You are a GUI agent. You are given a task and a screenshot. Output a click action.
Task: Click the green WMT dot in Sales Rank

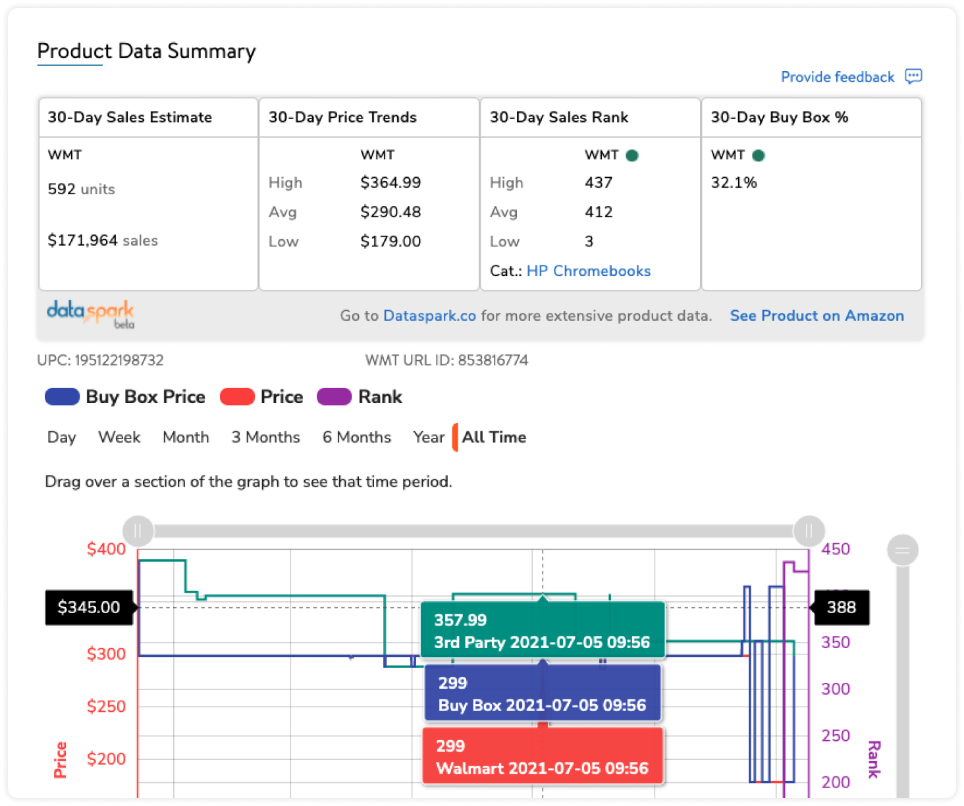(632, 155)
